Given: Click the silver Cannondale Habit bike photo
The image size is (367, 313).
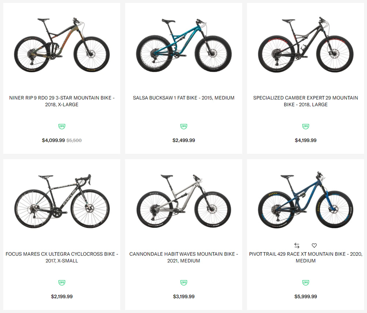Looking at the screenshot, I should click(x=183, y=201).
